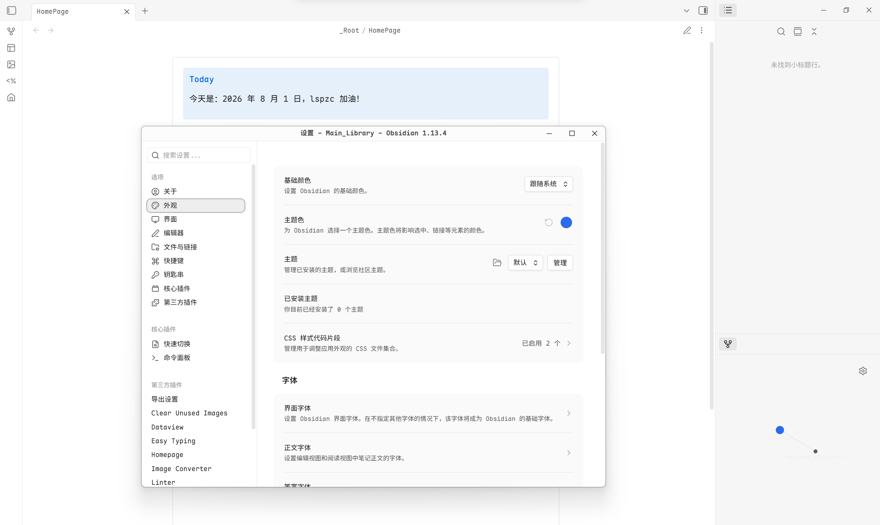880x525 pixels.
Task: Open 快速切换 plugin settings
Action: (196, 344)
